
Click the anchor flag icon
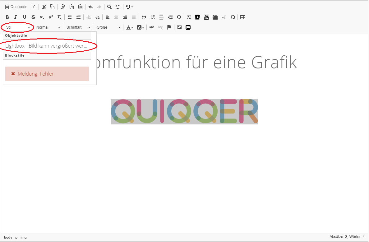click(x=169, y=27)
